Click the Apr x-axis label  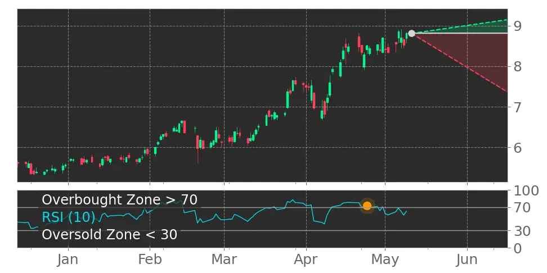pos(306,260)
